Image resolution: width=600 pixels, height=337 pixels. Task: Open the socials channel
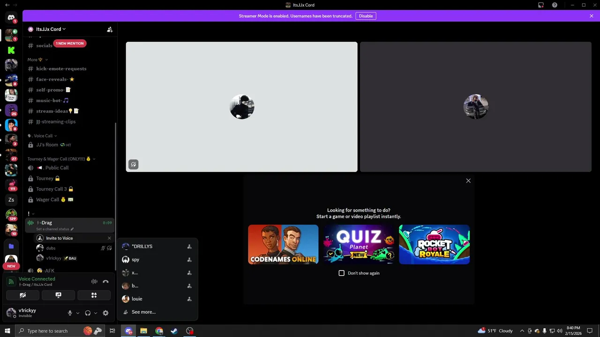(44, 45)
